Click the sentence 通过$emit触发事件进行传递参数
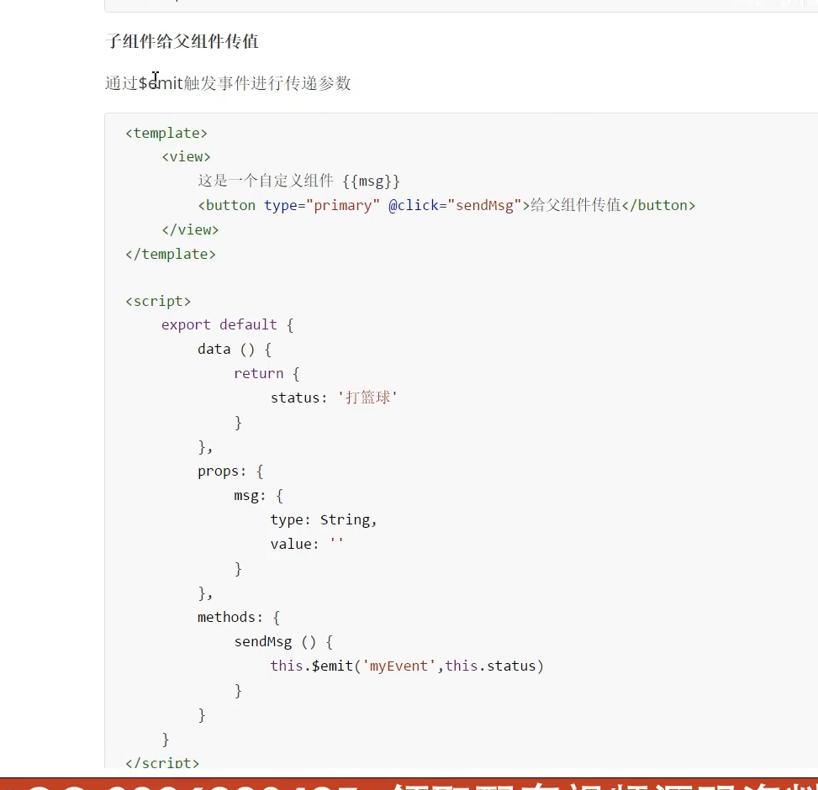 click(x=228, y=83)
